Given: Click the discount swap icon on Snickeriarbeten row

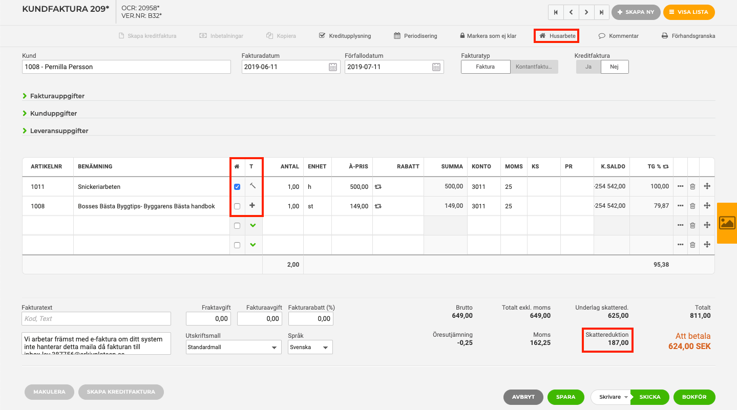Looking at the screenshot, I should [x=378, y=187].
